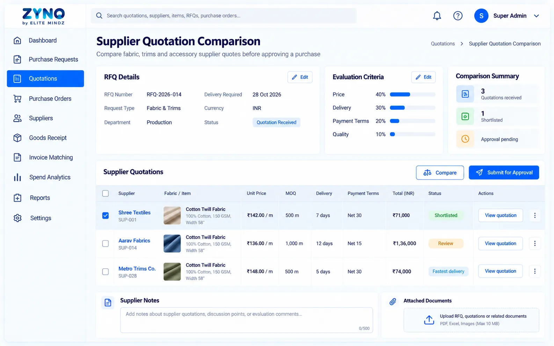554x346 pixels.
Task: Click the Supplier Notes document icon
Action: coord(108,302)
